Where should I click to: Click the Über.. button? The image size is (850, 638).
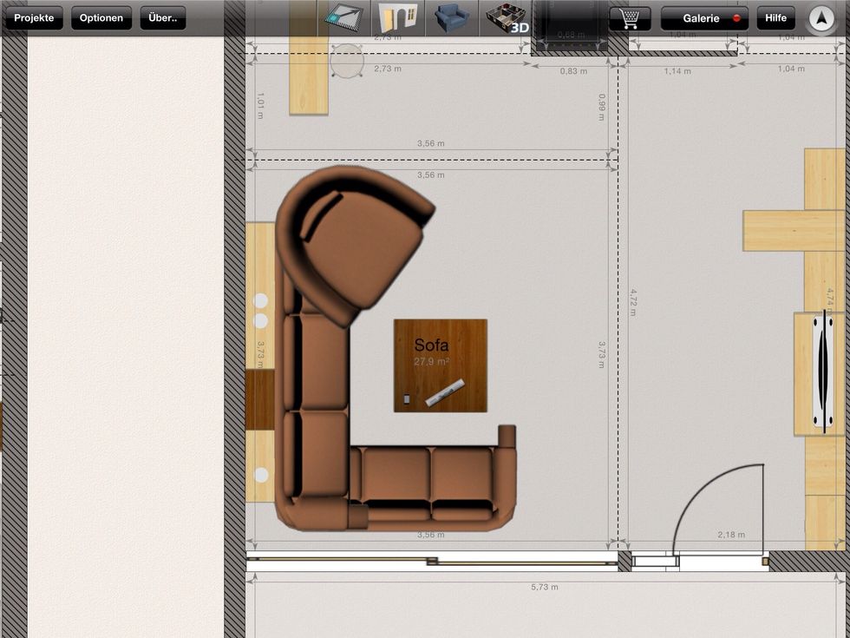tap(163, 18)
